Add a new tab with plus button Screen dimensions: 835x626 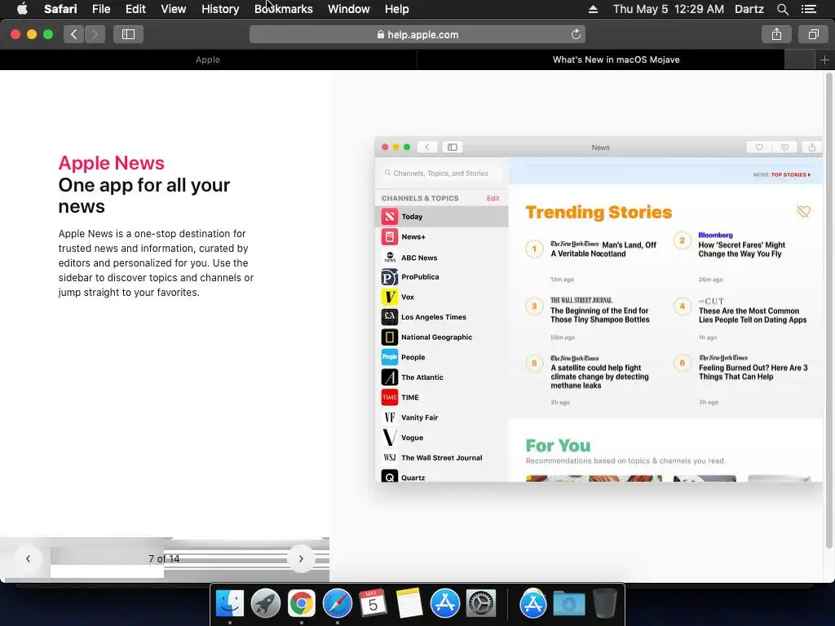(x=824, y=60)
